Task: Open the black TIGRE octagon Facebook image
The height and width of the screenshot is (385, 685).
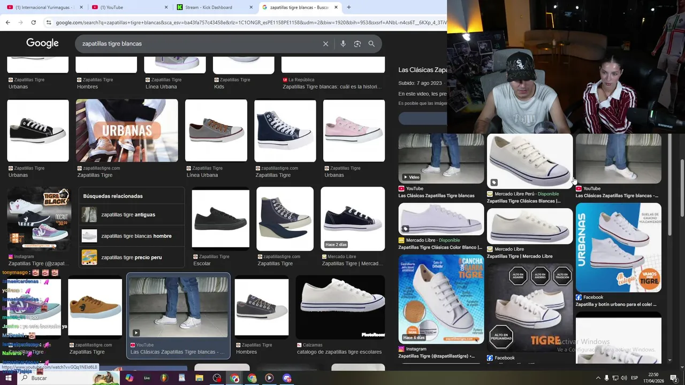Action: [x=530, y=307]
